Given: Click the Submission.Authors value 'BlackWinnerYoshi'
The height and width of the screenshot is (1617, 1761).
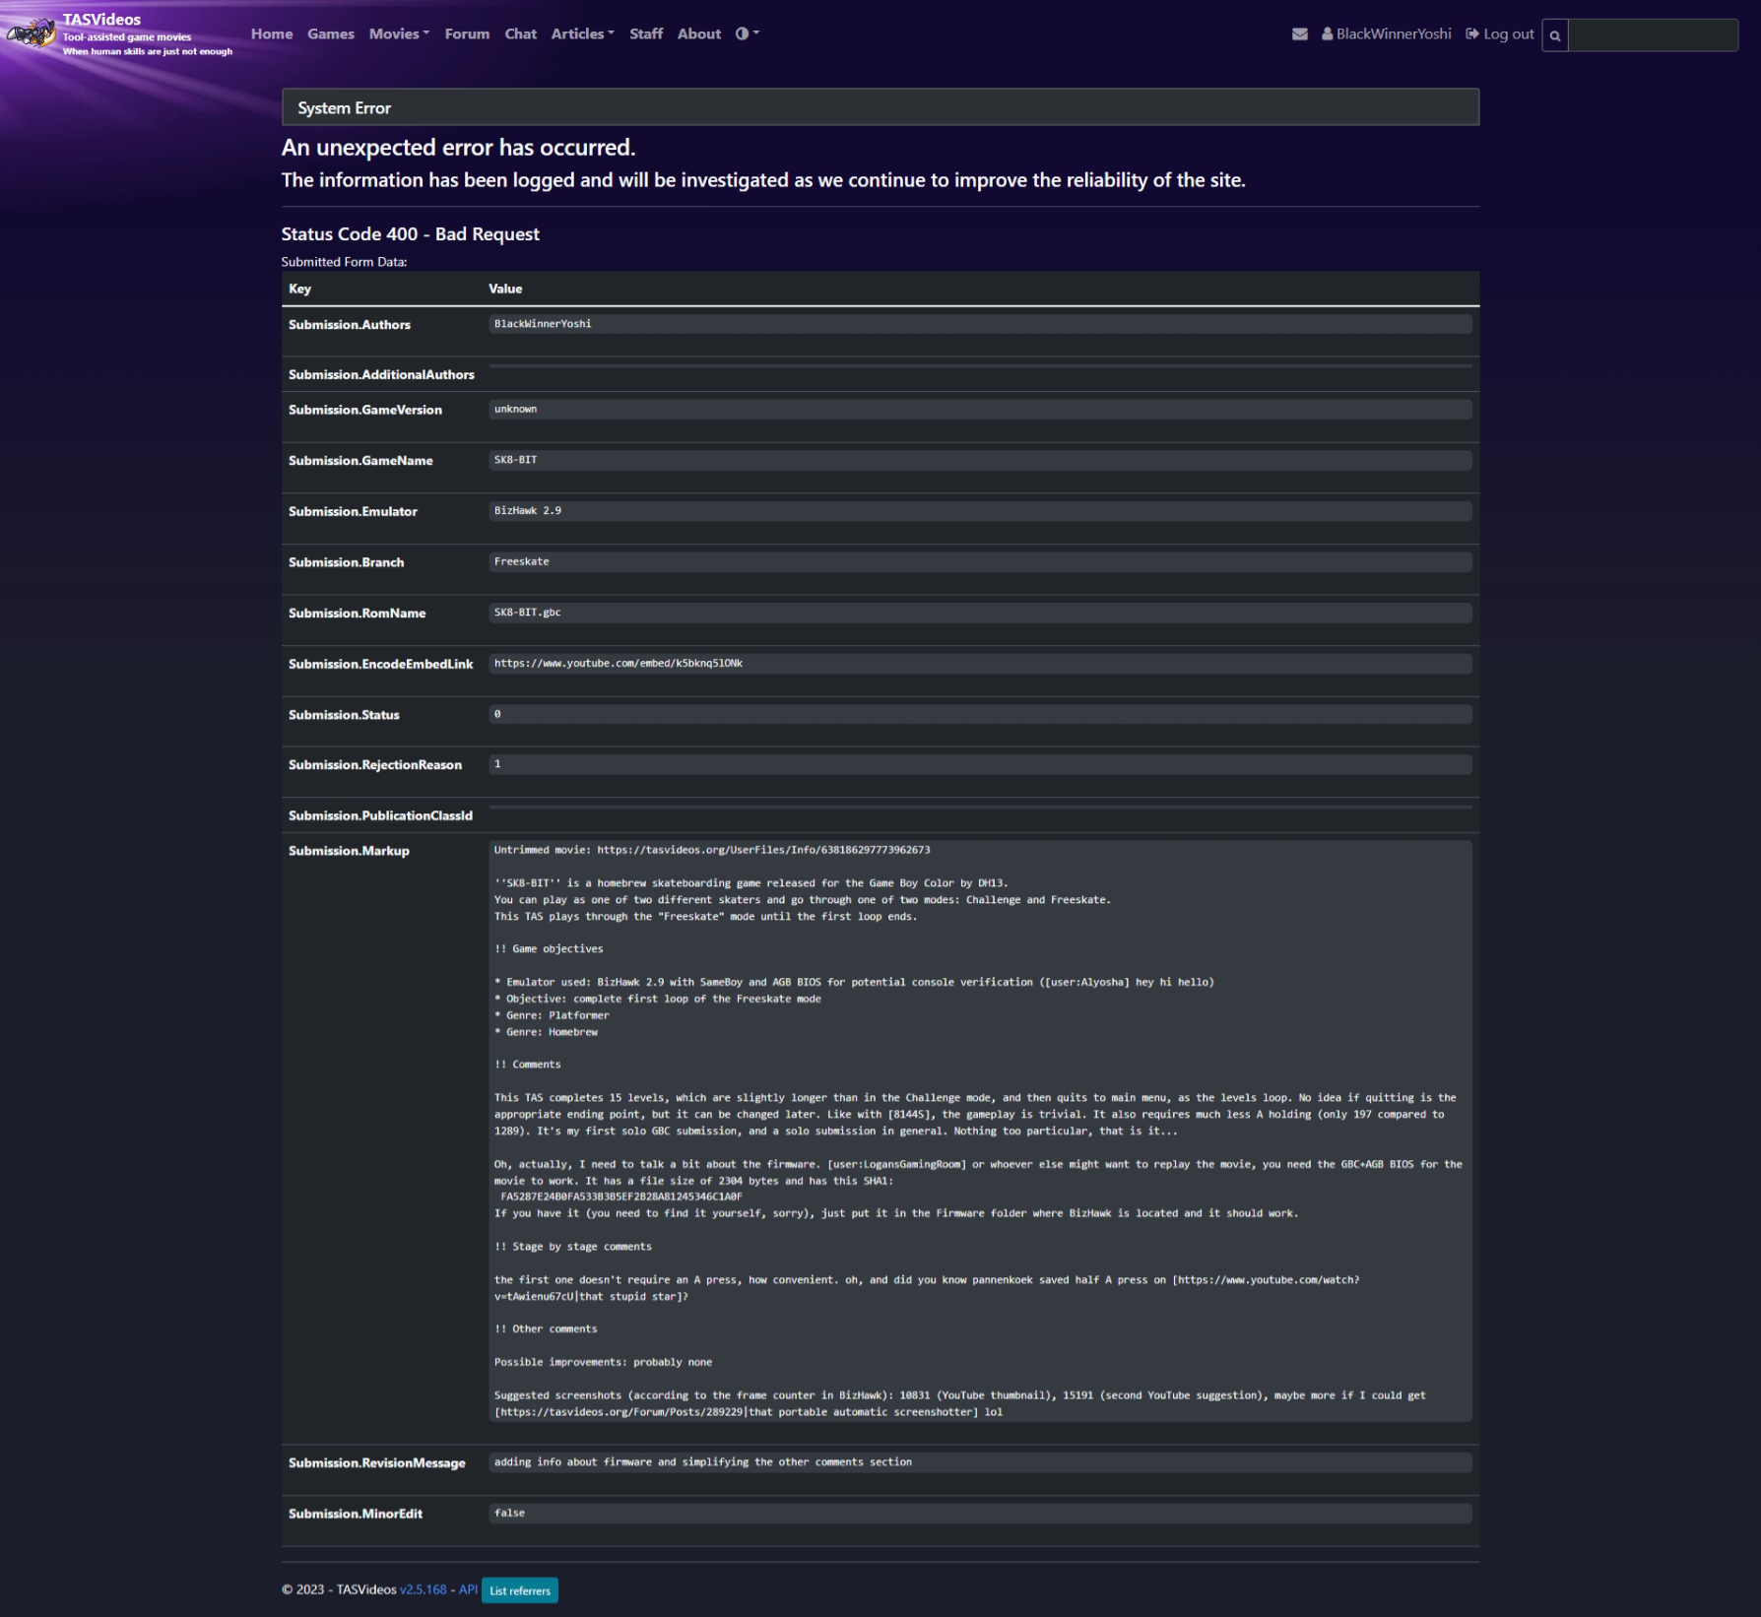Looking at the screenshot, I should pyautogui.click(x=543, y=324).
